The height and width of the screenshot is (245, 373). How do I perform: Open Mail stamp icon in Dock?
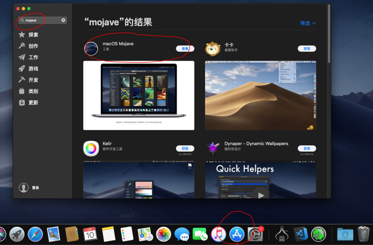coord(53,234)
